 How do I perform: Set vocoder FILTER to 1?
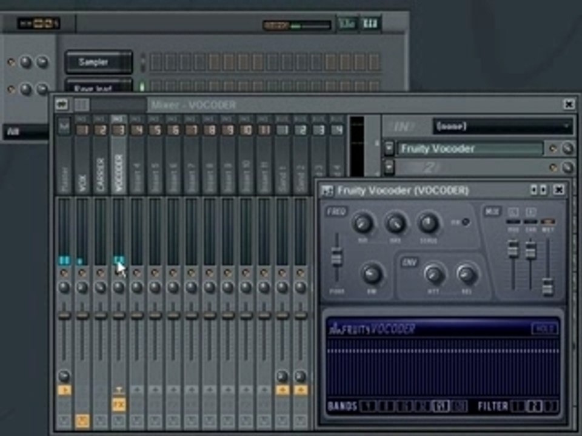pos(517,407)
